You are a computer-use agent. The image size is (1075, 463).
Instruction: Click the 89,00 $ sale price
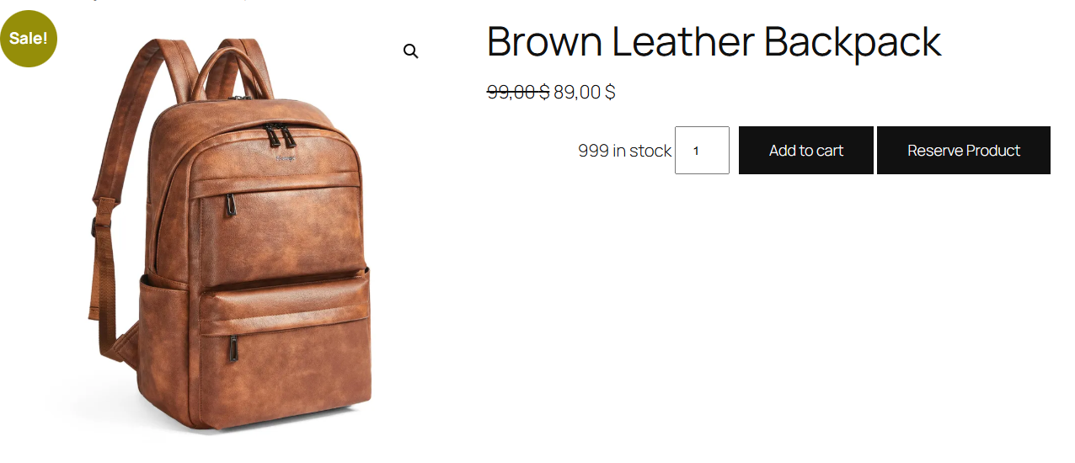point(585,92)
